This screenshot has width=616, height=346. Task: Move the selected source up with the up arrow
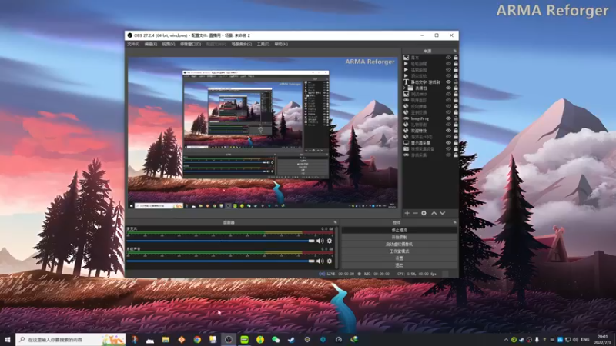[434, 213]
